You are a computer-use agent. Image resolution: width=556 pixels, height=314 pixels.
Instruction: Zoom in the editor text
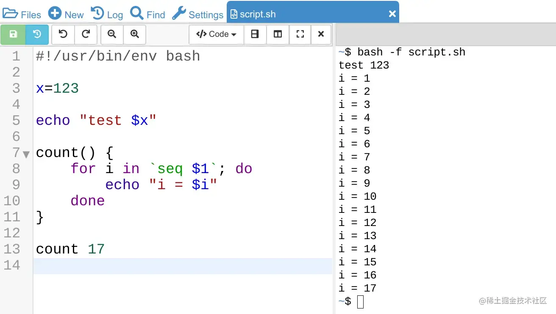click(135, 34)
